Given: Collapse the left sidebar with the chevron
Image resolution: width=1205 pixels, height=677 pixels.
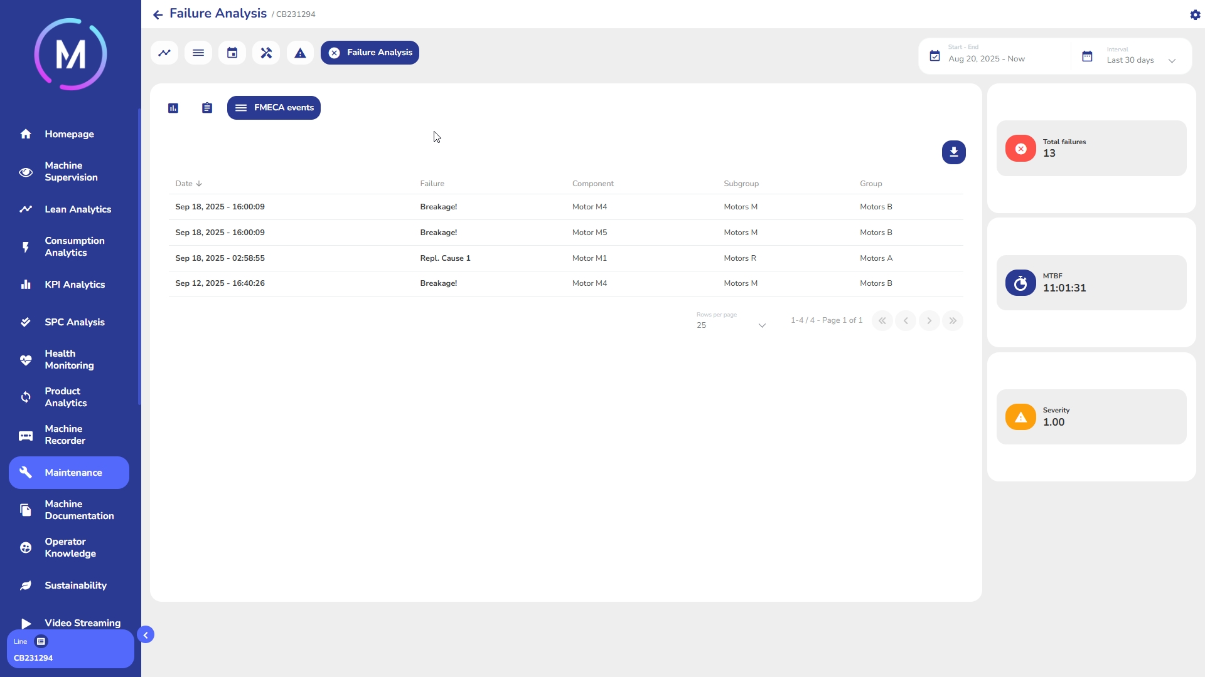Looking at the screenshot, I should [x=146, y=635].
